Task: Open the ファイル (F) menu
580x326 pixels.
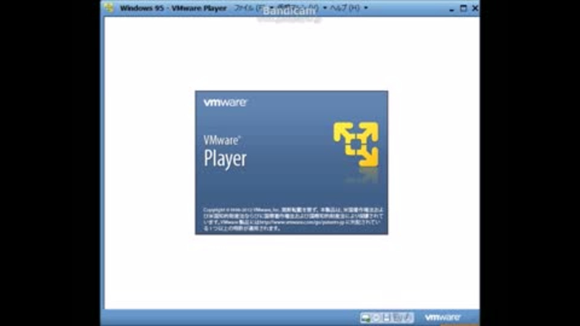Action: pyautogui.click(x=253, y=8)
